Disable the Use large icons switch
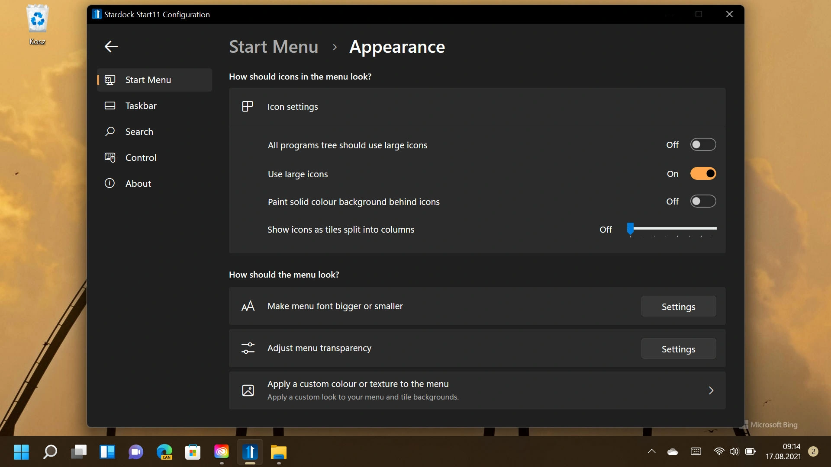Screen dimensions: 831x467 coord(703,174)
